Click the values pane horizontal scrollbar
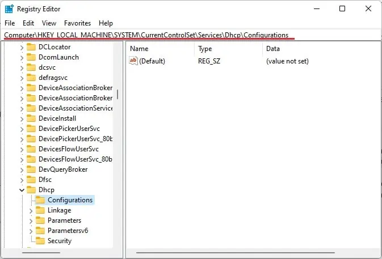This screenshot has width=382, height=259. coord(236,253)
